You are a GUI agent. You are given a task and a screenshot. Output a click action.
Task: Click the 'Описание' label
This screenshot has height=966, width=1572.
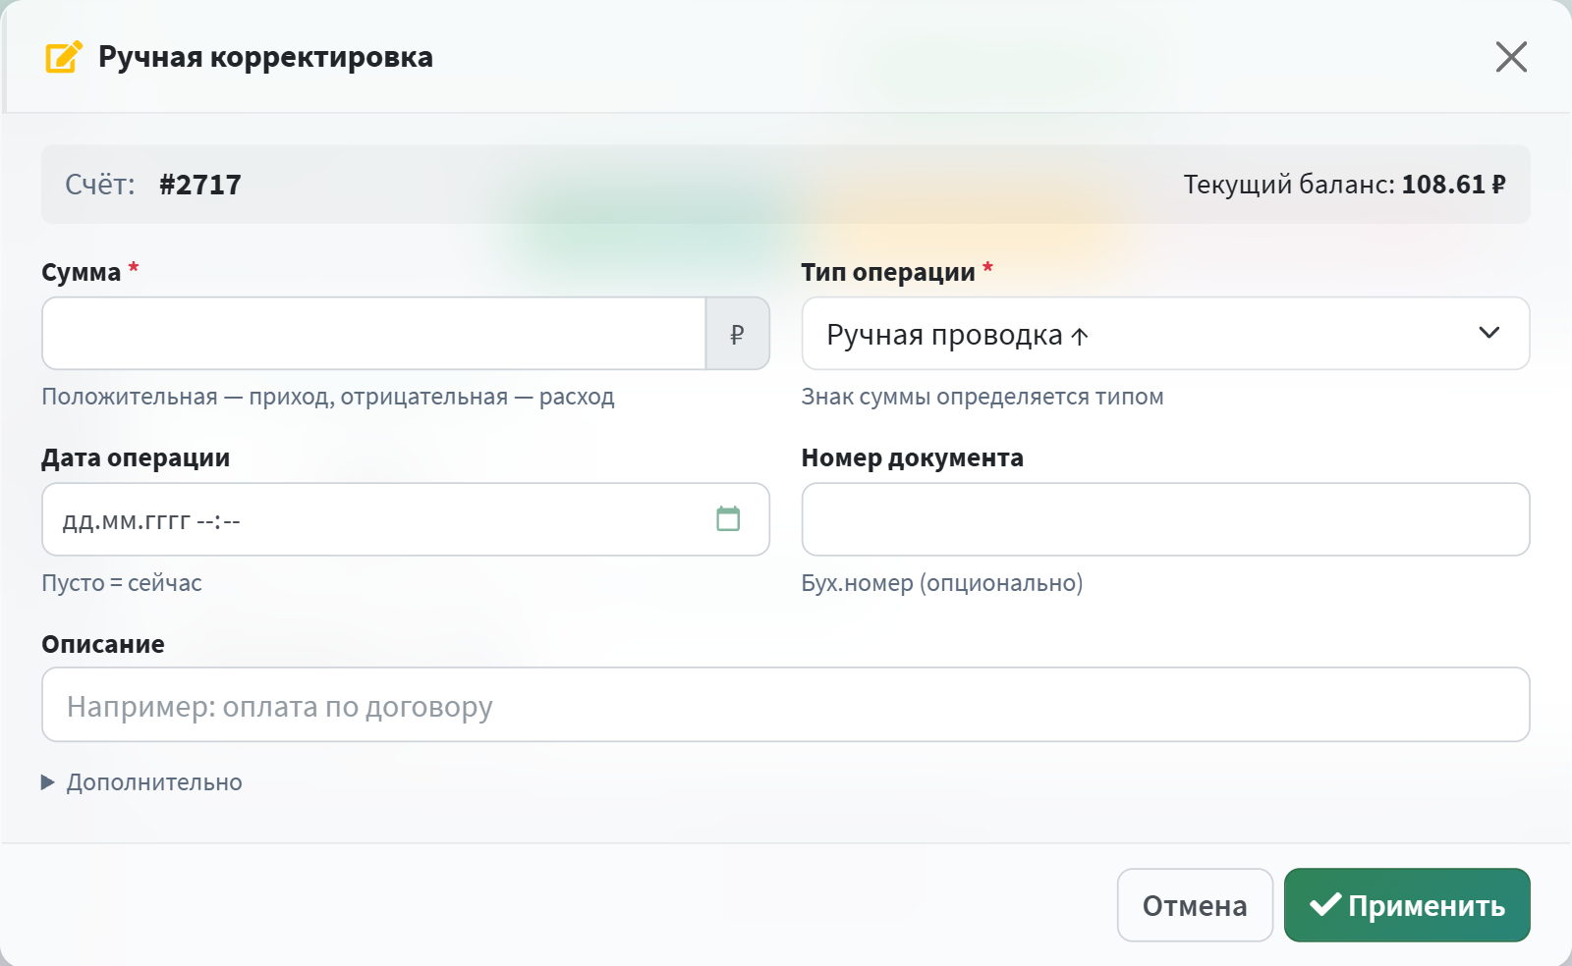[x=103, y=644]
